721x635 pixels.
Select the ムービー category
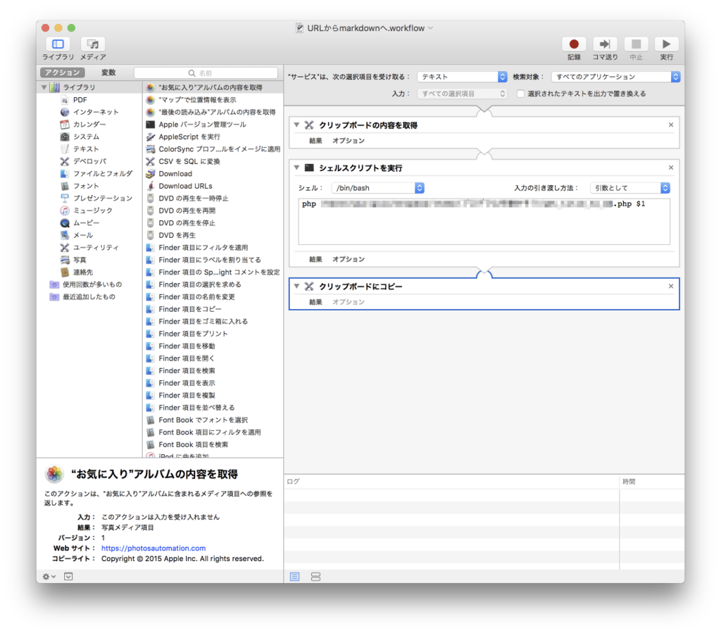(x=86, y=222)
